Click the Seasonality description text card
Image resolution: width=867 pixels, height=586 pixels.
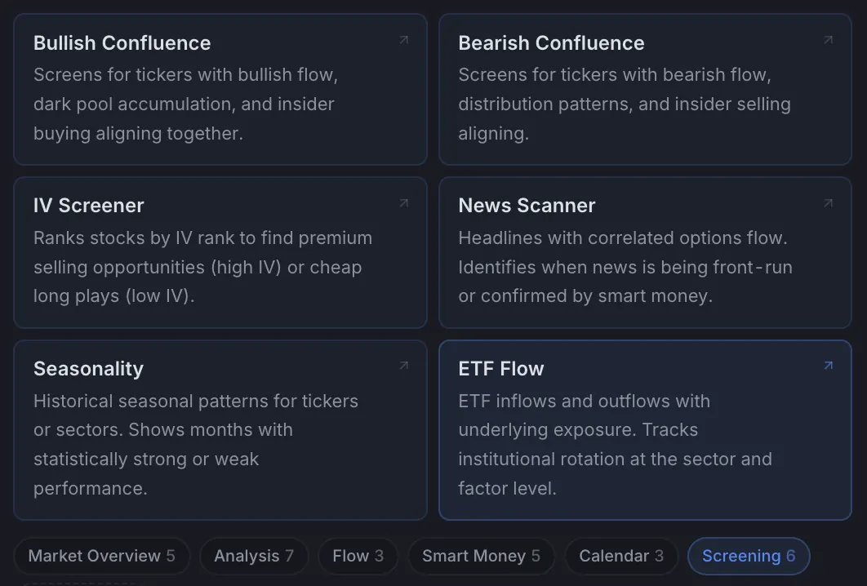pos(196,445)
